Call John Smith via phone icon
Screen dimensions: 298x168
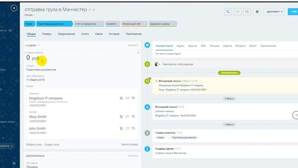pos(121,128)
